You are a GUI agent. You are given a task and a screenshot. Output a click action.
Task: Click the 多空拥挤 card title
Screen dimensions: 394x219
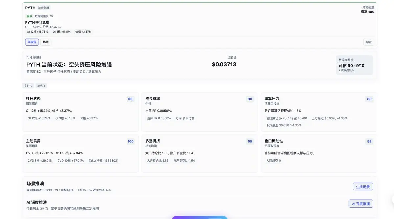pyautogui.click(x=152, y=141)
